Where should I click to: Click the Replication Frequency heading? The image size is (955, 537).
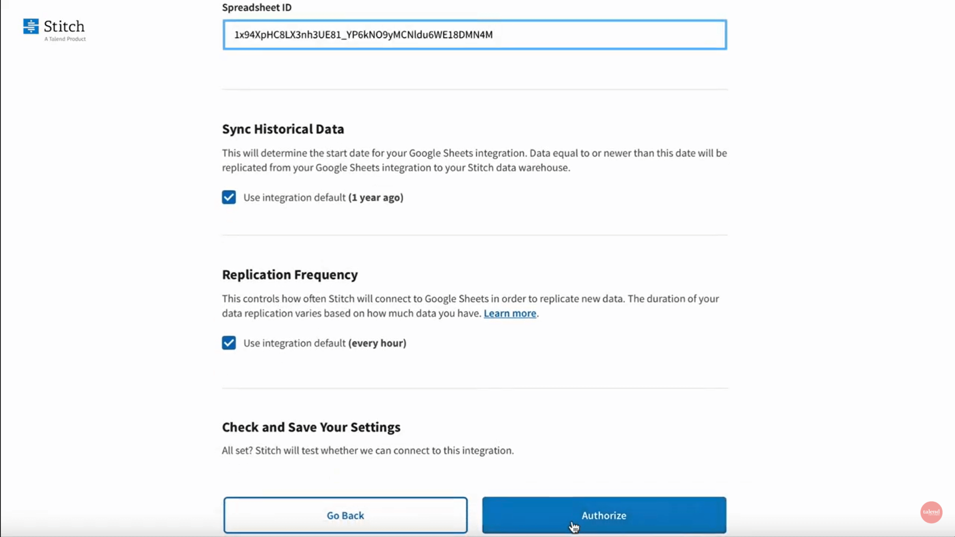(x=290, y=275)
